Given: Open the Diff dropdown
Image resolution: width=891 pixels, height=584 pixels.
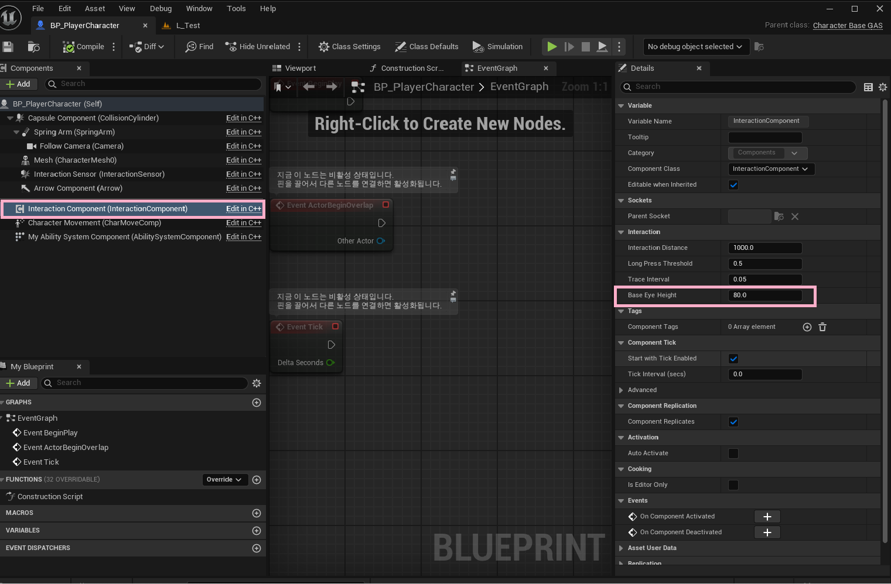Looking at the screenshot, I should (x=147, y=47).
